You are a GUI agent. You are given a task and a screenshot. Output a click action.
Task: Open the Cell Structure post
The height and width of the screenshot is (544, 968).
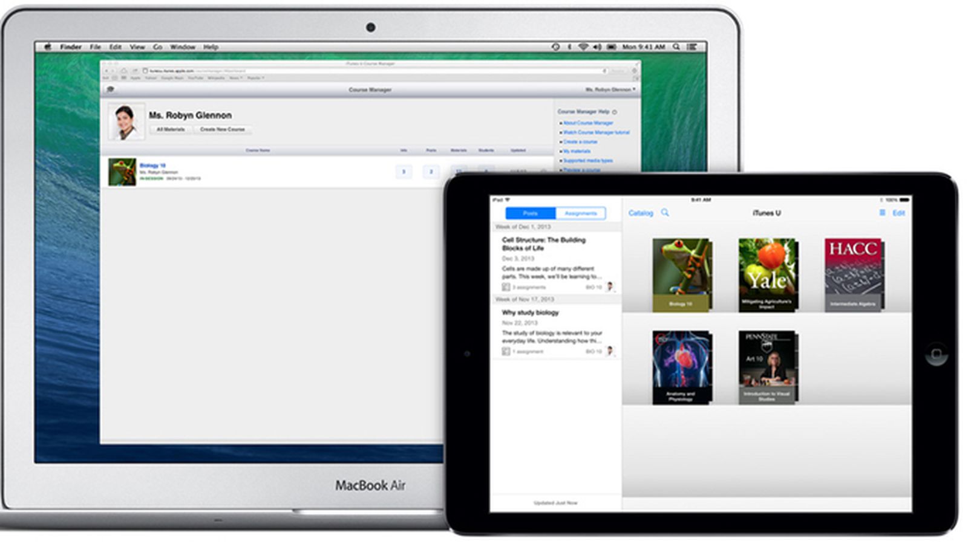(555, 262)
